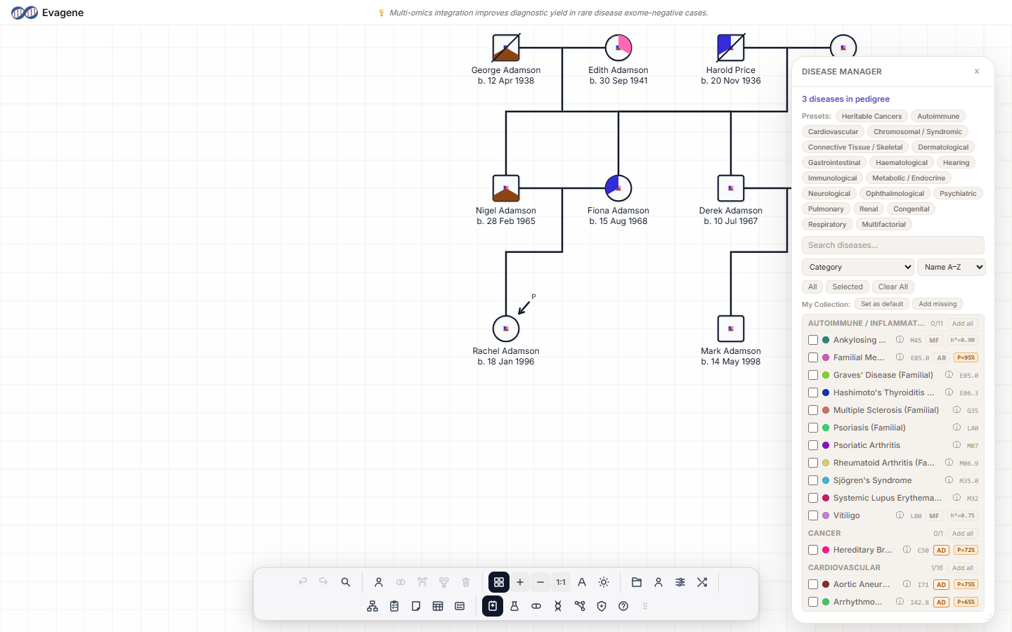
Task: Click the All filter button
Action: pyautogui.click(x=812, y=287)
